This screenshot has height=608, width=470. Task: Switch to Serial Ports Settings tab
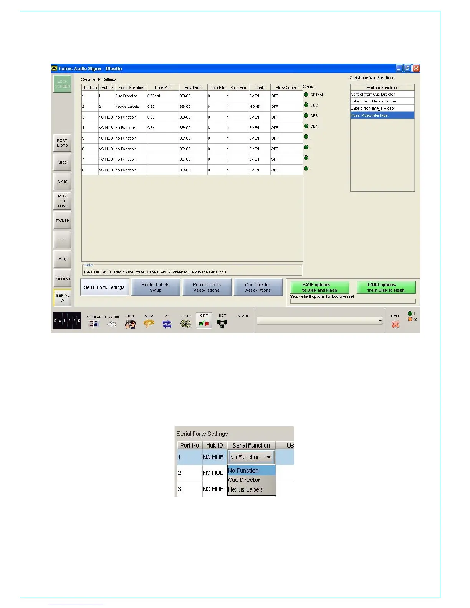pos(104,287)
